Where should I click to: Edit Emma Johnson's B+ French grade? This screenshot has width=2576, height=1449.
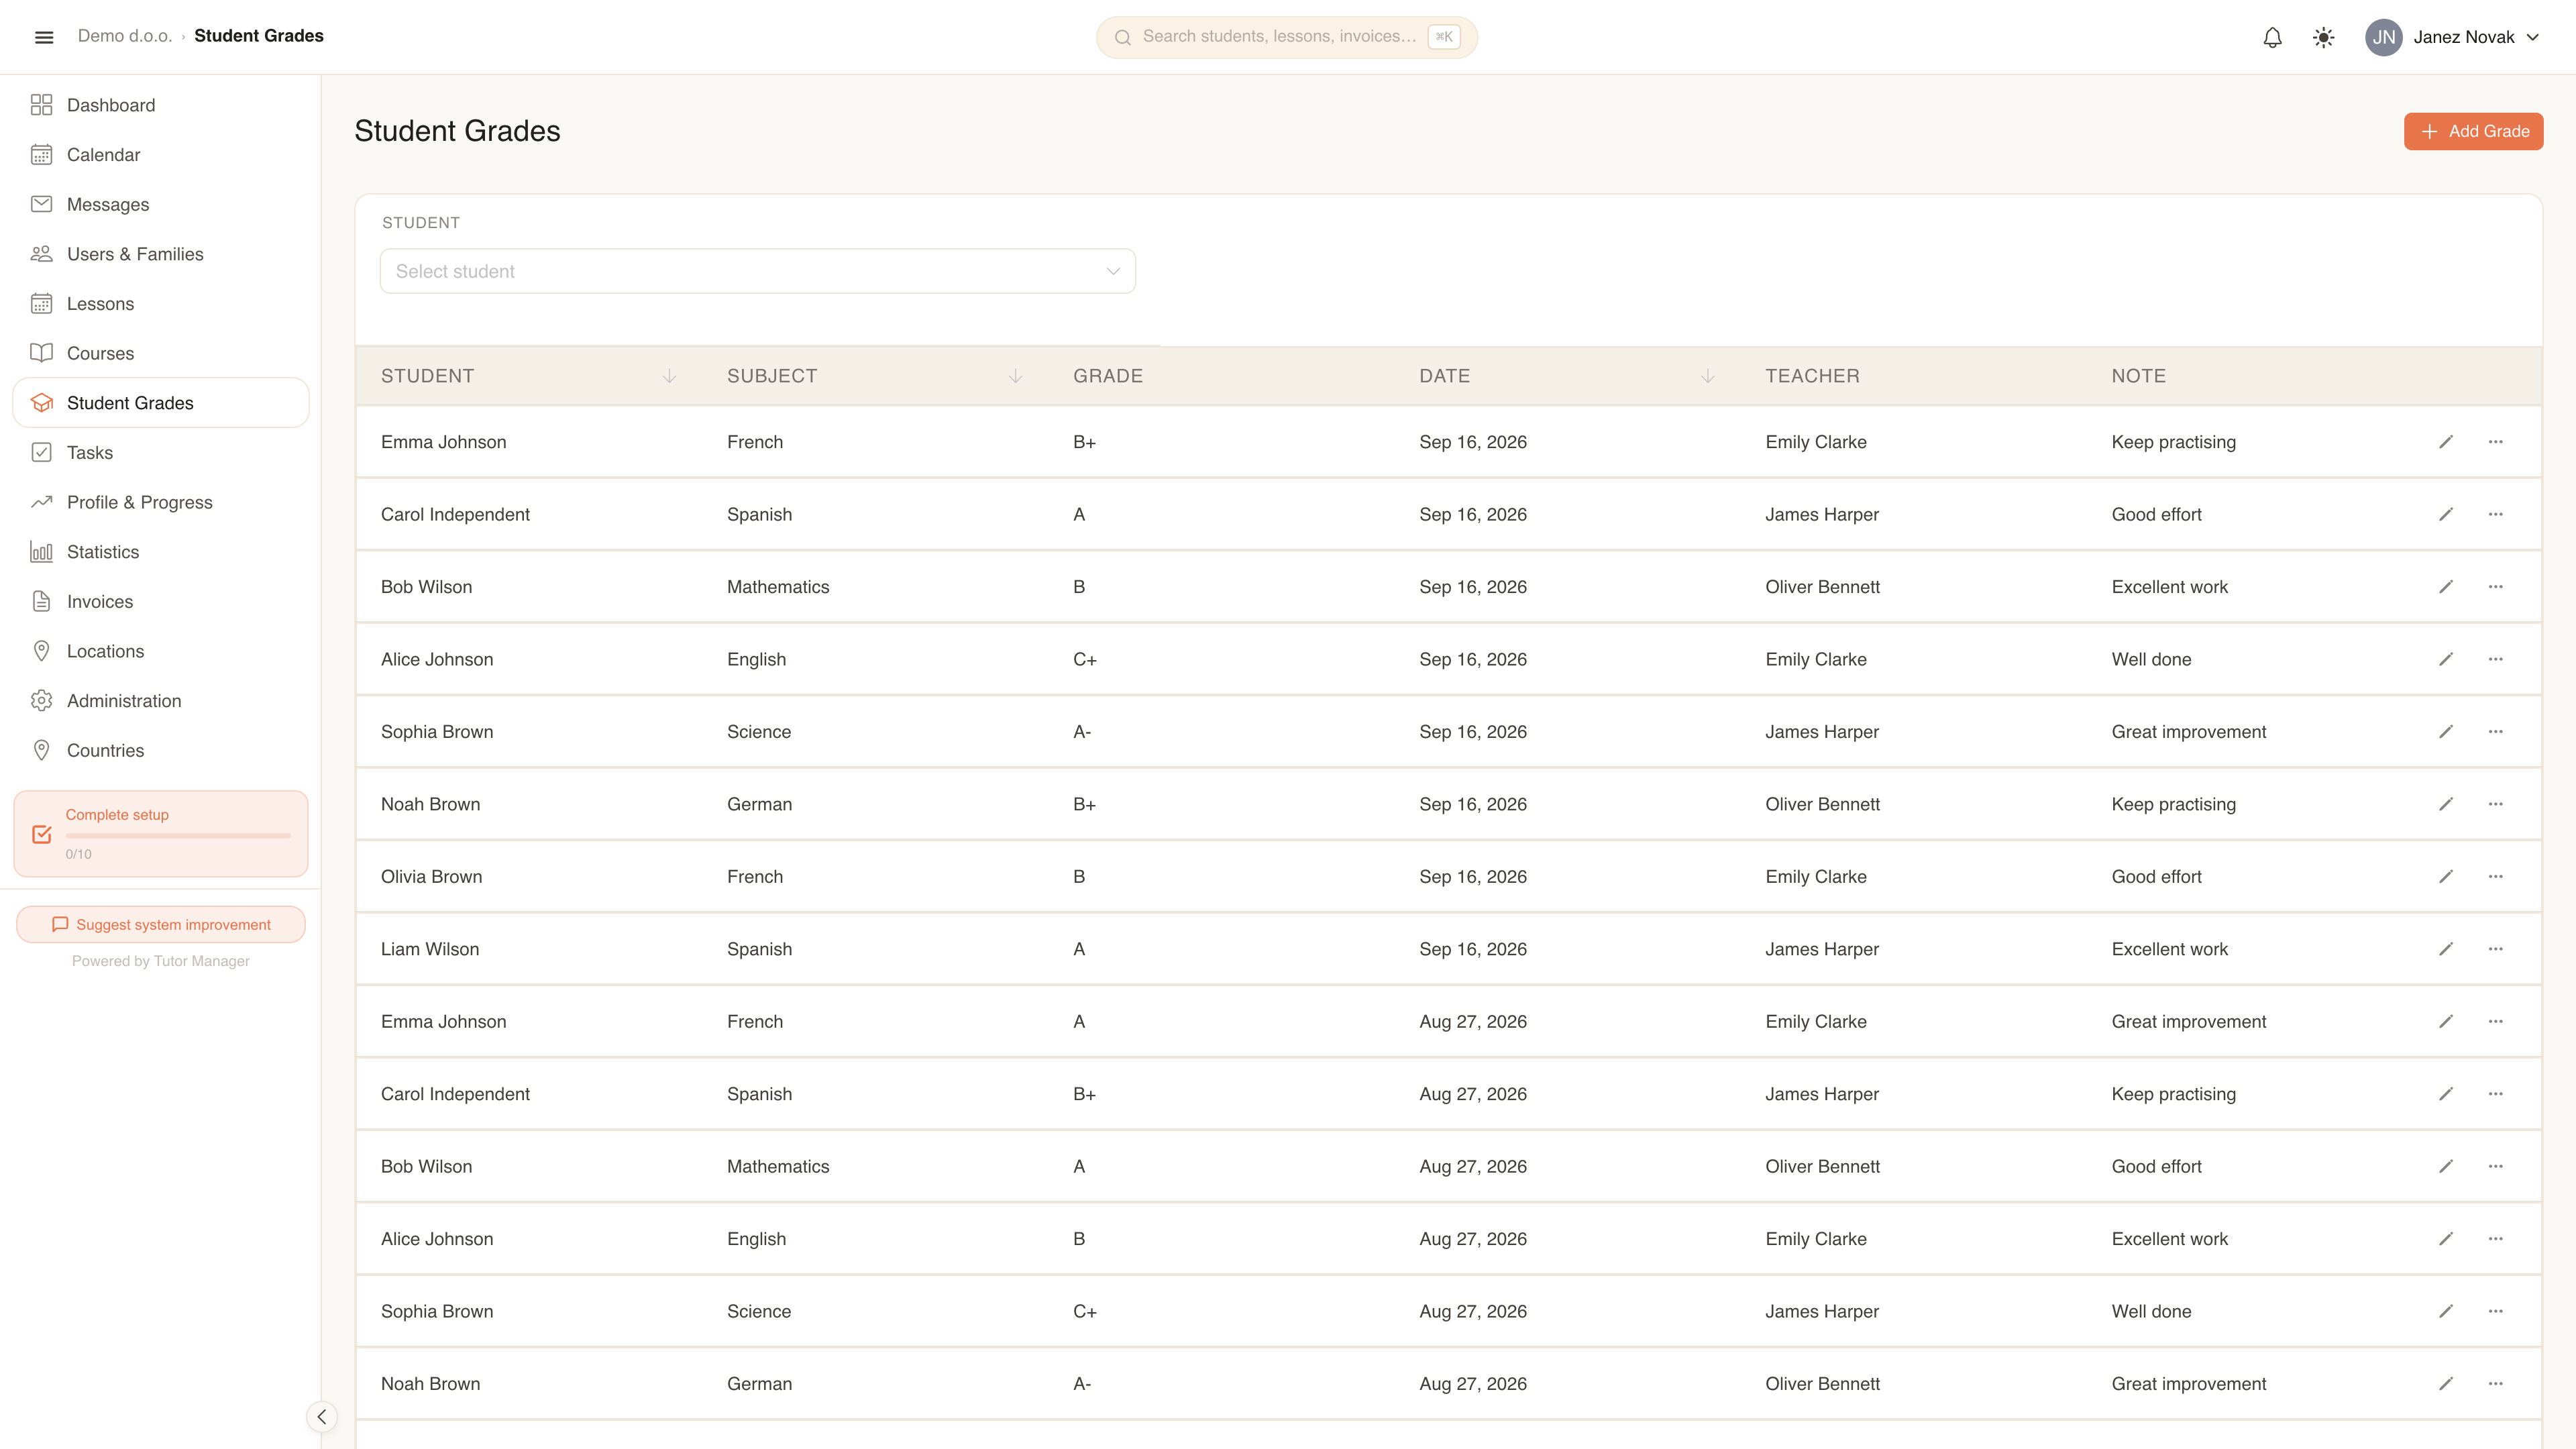(2445, 442)
